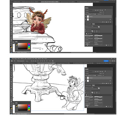The height and width of the screenshot is (126, 126).
Task: Open the blend mode dropdown in upper window
Action: click(92, 12)
